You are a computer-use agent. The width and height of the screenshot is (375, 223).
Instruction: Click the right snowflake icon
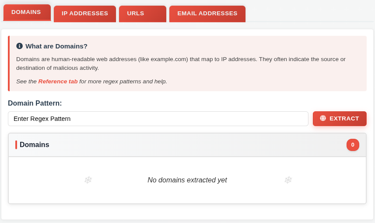pyautogui.click(x=288, y=180)
